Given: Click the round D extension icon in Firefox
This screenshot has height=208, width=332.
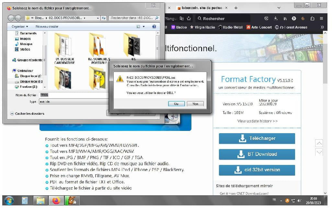Looking at the screenshot, I should (294, 19).
